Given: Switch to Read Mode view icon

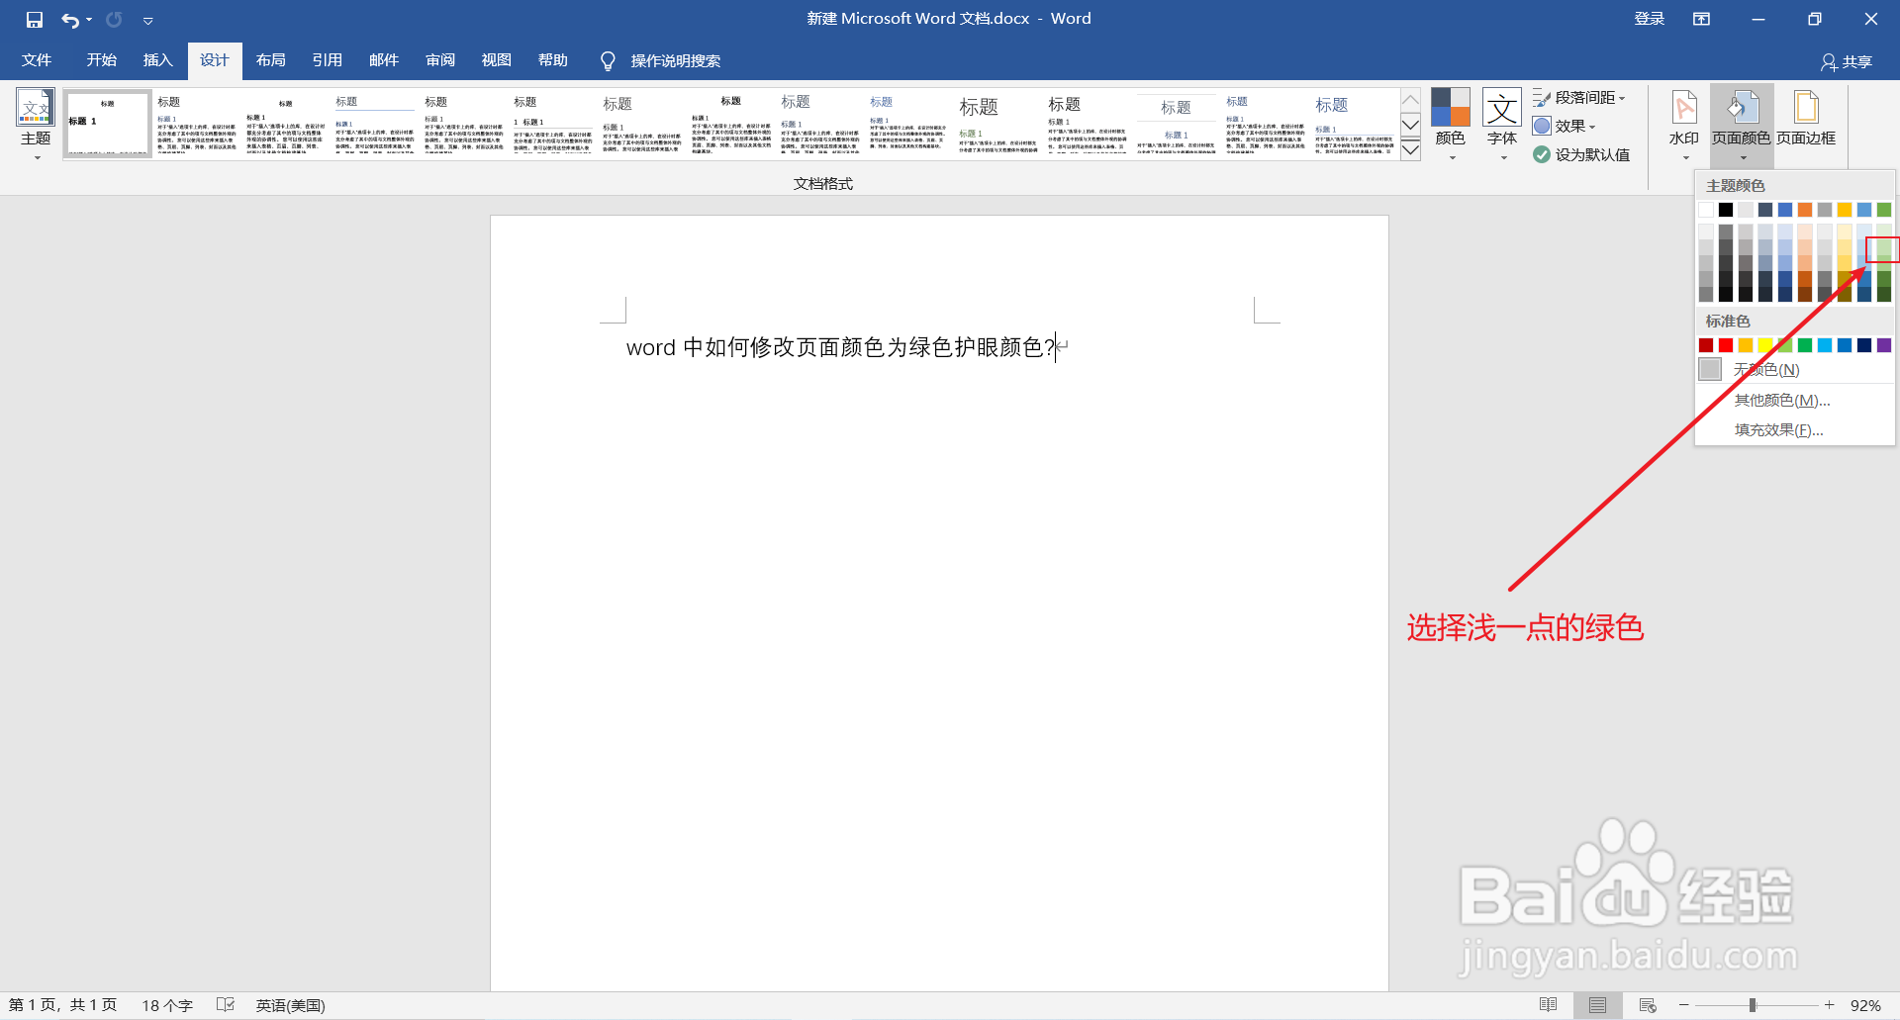Looking at the screenshot, I should (1549, 1005).
